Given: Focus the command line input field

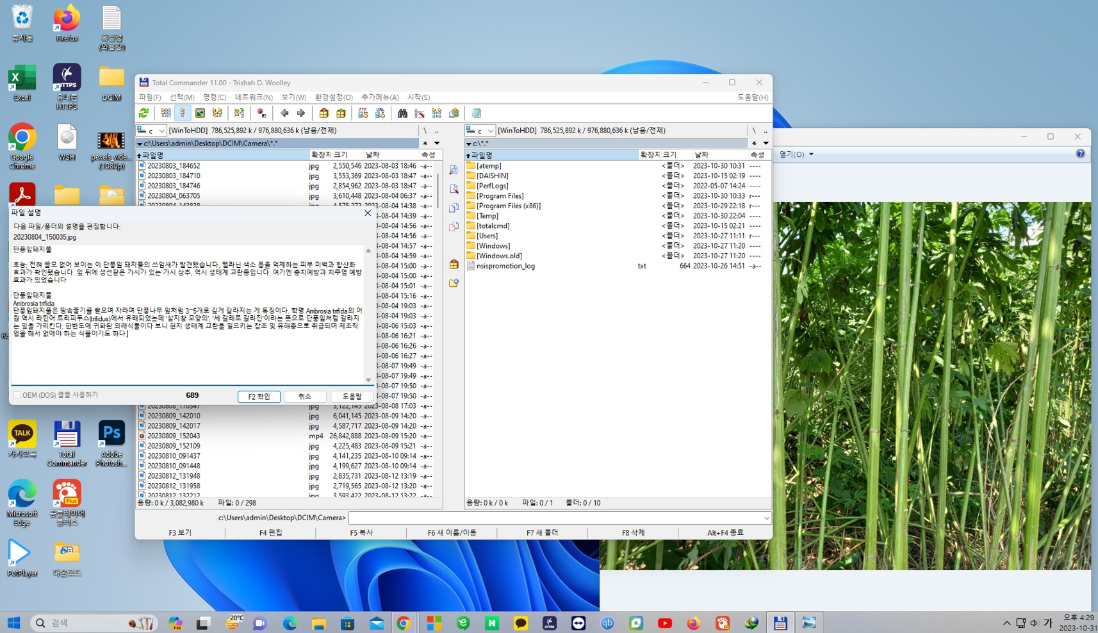Looking at the screenshot, I should (560, 518).
